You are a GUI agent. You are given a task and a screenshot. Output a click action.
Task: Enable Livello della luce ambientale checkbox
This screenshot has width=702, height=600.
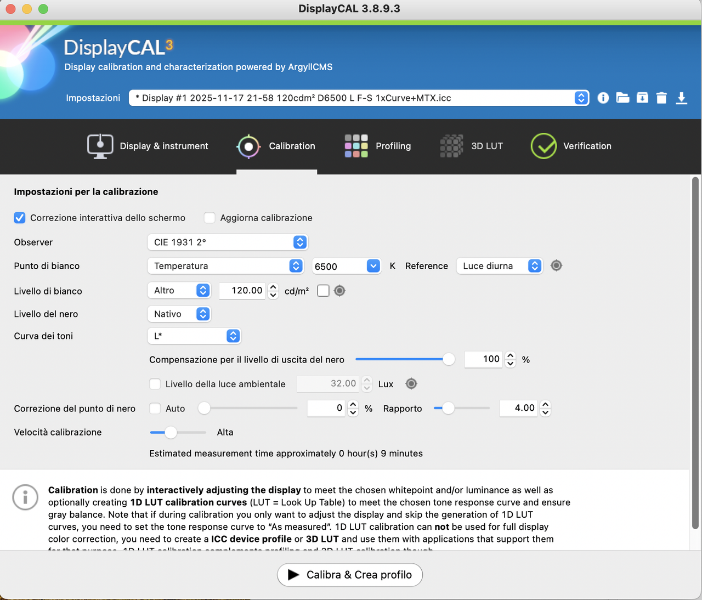(x=155, y=384)
